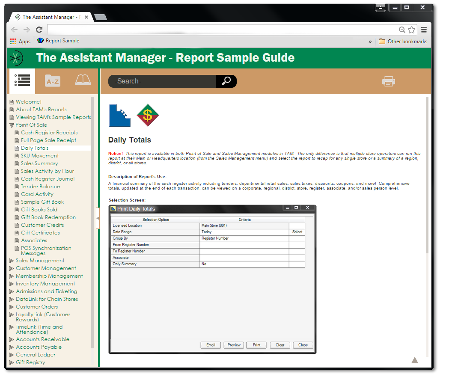Screen dimensions: 449x377
Task: Expand the Accounts Payable section
Action: coord(12,347)
